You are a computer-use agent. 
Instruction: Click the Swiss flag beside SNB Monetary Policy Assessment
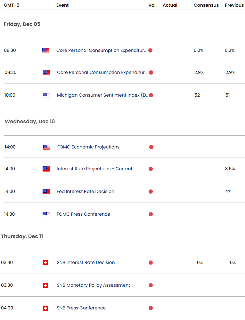pyautogui.click(x=45, y=285)
